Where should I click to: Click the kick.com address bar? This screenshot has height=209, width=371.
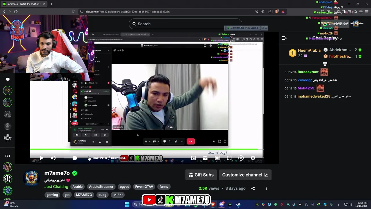(x=128, y=12)
